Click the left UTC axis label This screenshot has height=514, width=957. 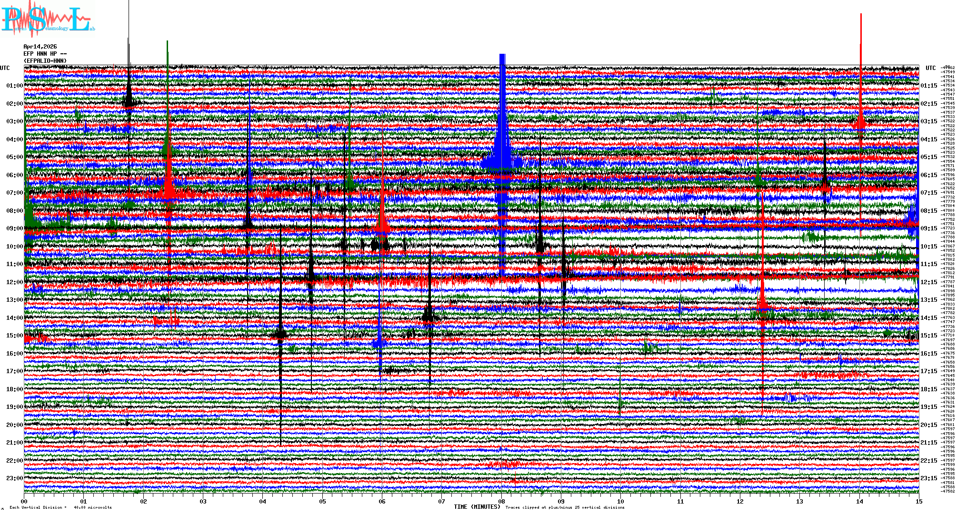tap(5, 68)
